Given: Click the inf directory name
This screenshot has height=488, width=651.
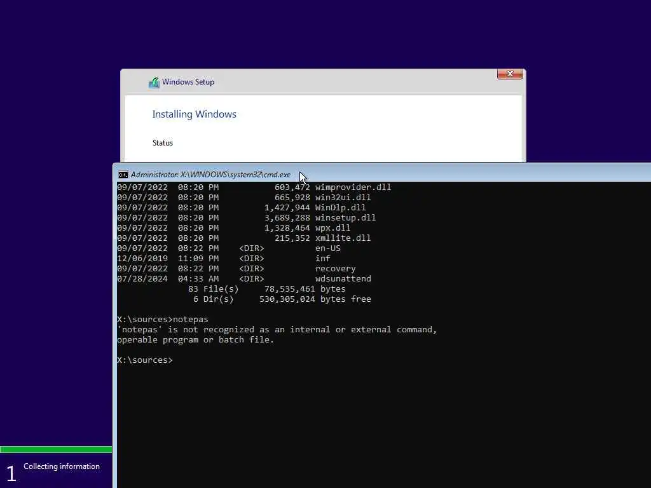Looking at the screenshot, I should pyautogui.click(x=323, y=259).
